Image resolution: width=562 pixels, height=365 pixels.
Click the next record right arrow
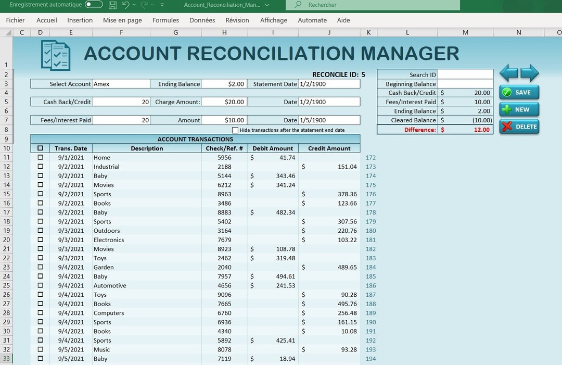pyautogui.click(x=529, y=73)
